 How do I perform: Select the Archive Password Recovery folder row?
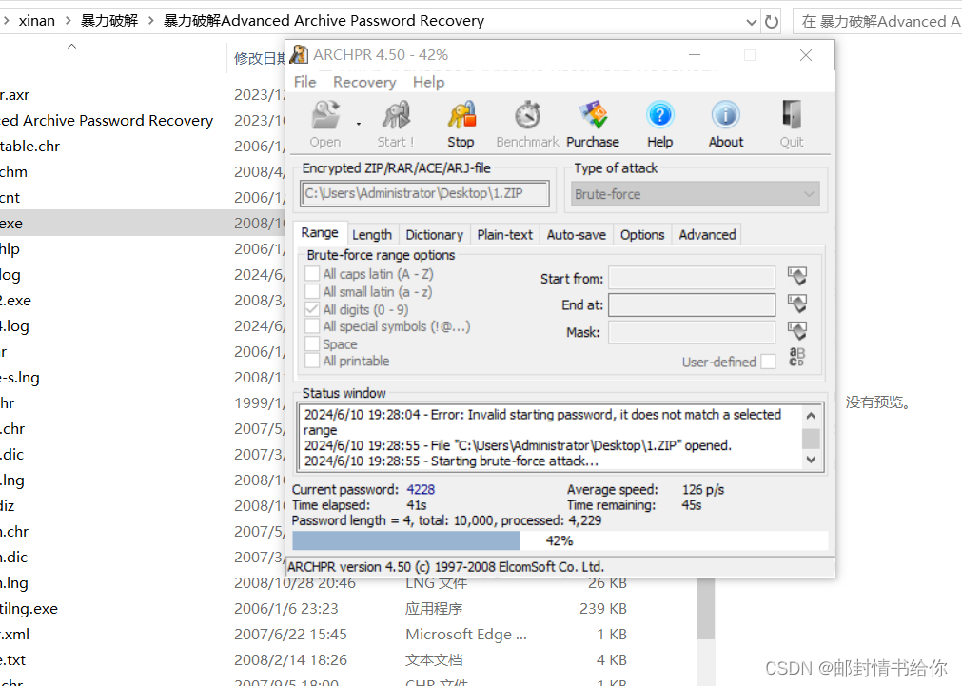pyautogui.click(x=143, y=120)
